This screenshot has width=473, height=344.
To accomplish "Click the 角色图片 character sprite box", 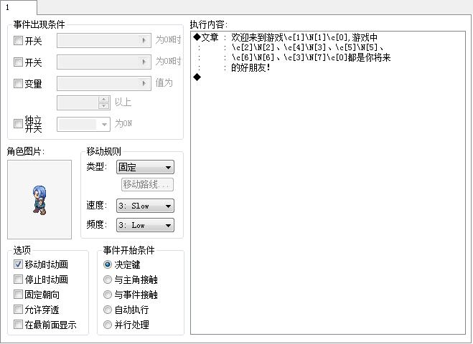I will [39, 199].
